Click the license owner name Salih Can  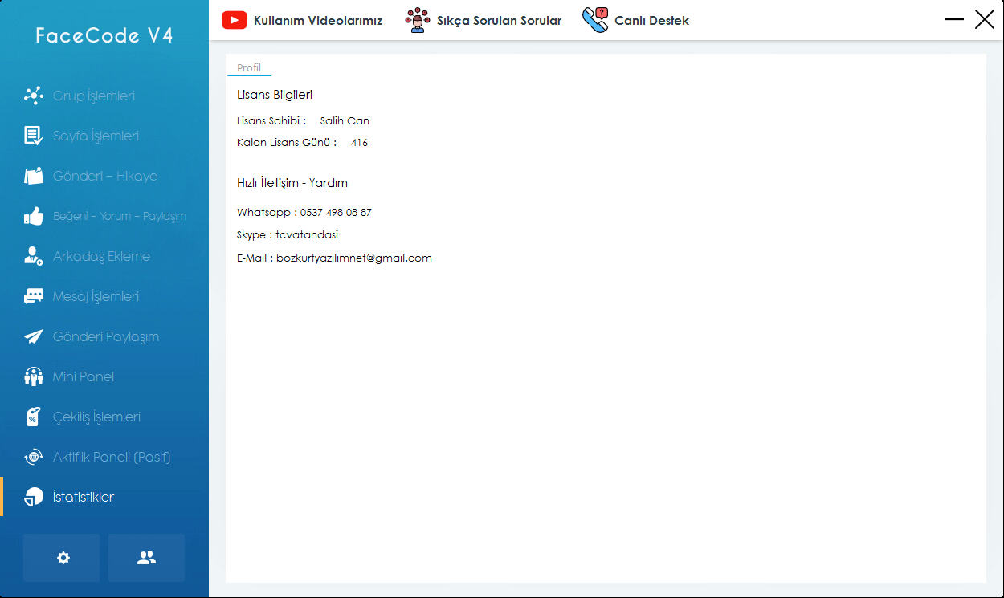click(x=345, y=121)
